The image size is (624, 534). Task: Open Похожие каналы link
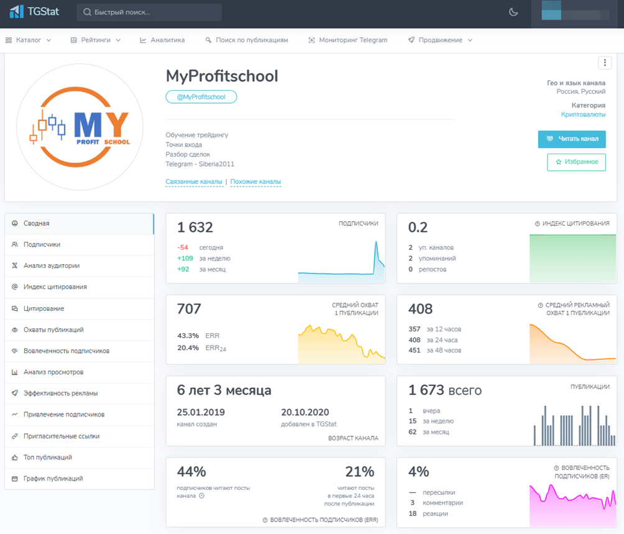[255, 182]
